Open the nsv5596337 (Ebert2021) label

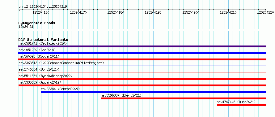(121, 95)
